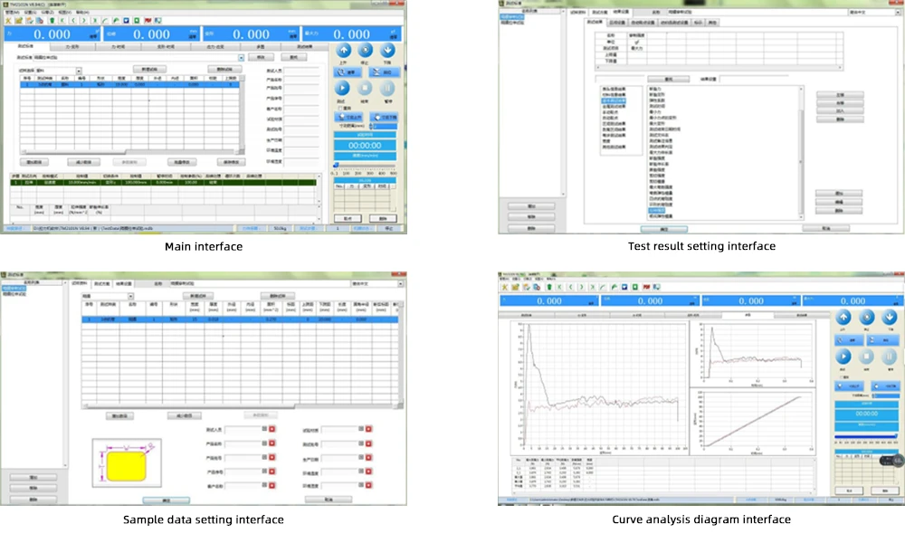Click top-left red icon in Sample data form
The image size is (905, 543).
(272, 430)
